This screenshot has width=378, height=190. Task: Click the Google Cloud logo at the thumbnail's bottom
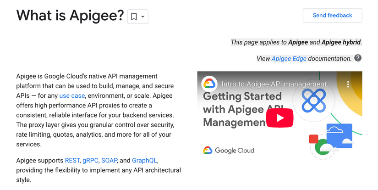coord(229,151)
